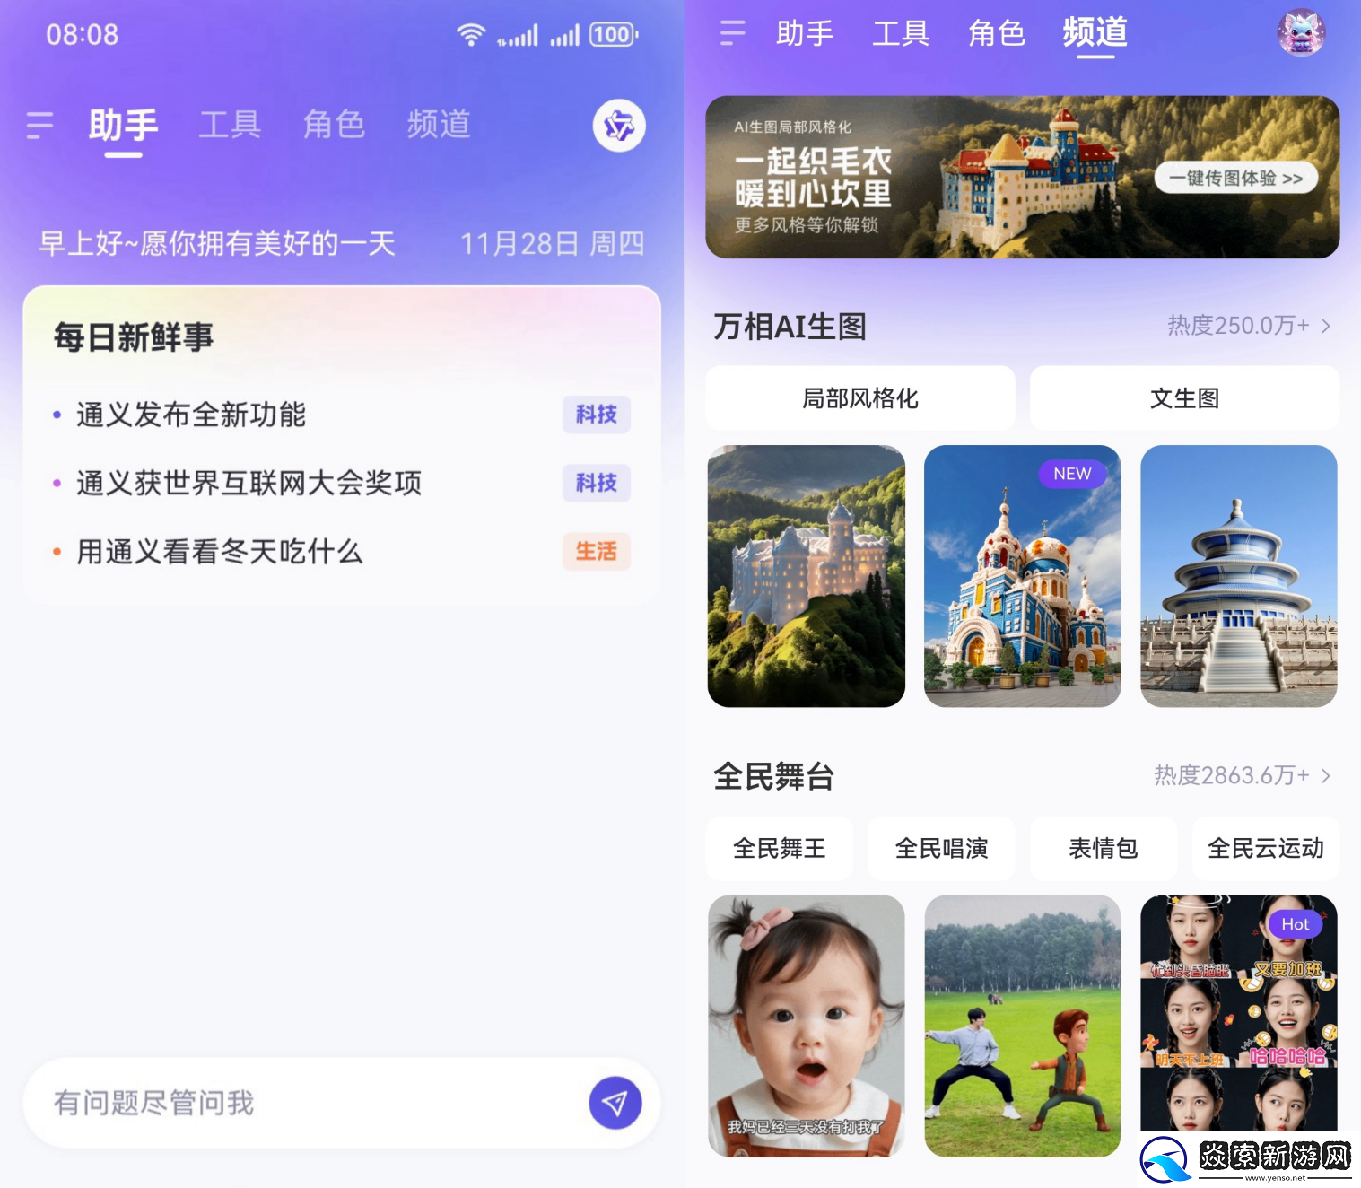Image resolution: width=1361 pixels, height=1188 pixels.
Task: Tap the 一键传图体验 banner button
Action: pos(1235,177)
